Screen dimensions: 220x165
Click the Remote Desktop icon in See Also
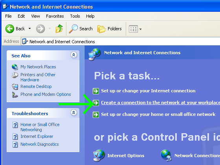click(15, 86)
